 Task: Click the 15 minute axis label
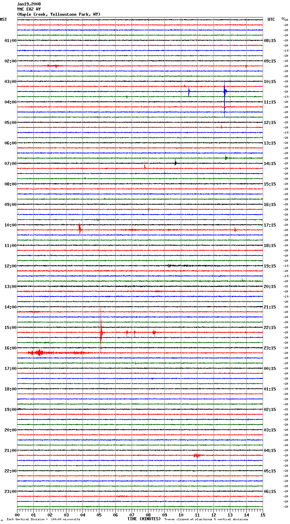tap(263, 515)
